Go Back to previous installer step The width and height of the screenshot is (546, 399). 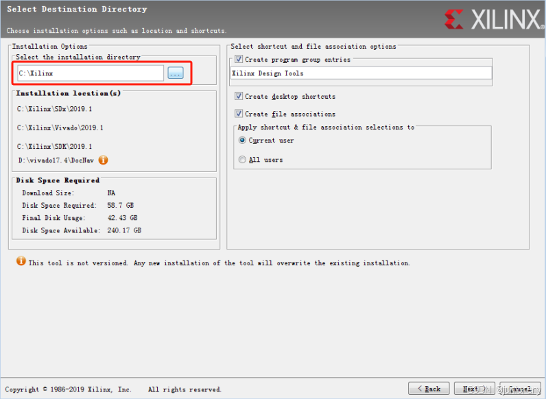pos(429,389)
